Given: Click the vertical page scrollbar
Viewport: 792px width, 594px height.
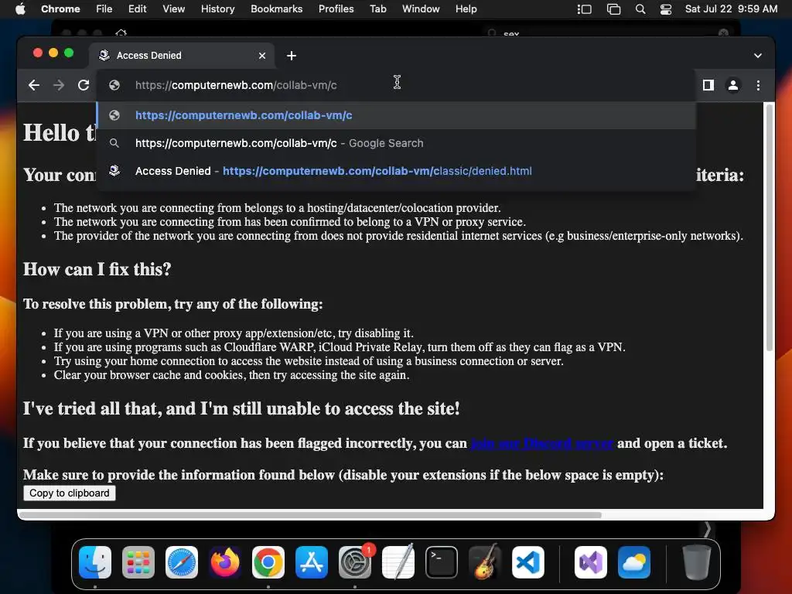Looking at the screenshot, I should 770,227.
